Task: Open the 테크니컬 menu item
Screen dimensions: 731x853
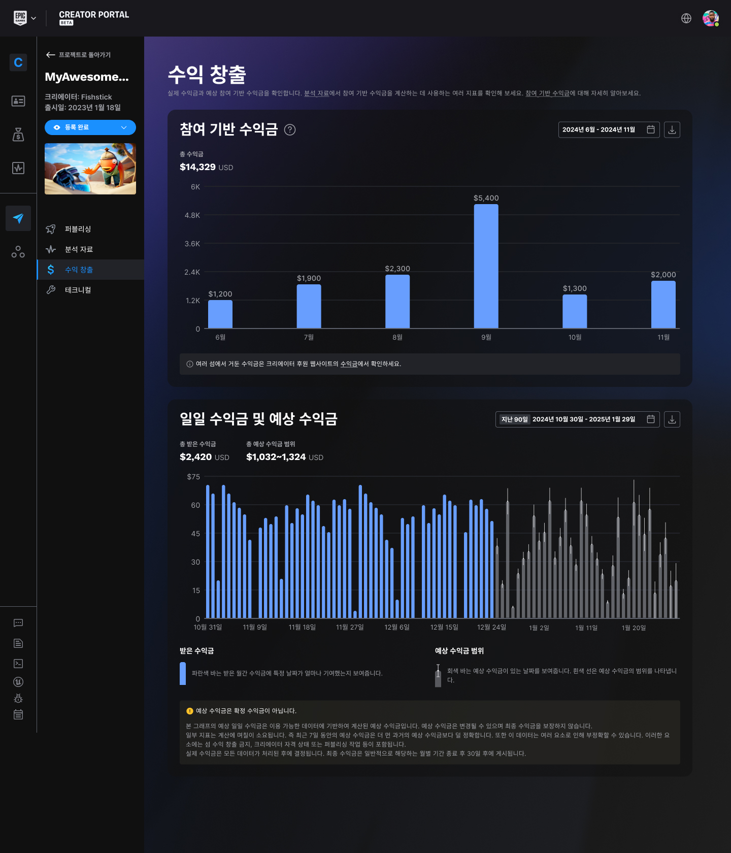Action: 90,290
